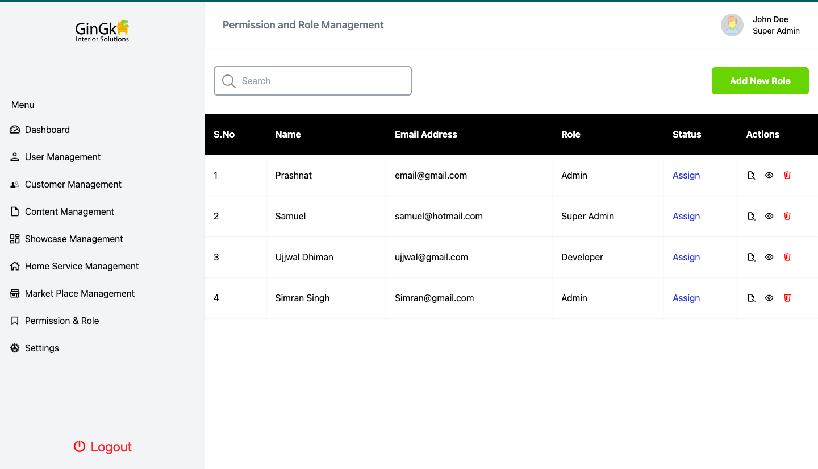The image size is (818, 469).
Task: Click the Content Management document icon
Action: point(14,211)
